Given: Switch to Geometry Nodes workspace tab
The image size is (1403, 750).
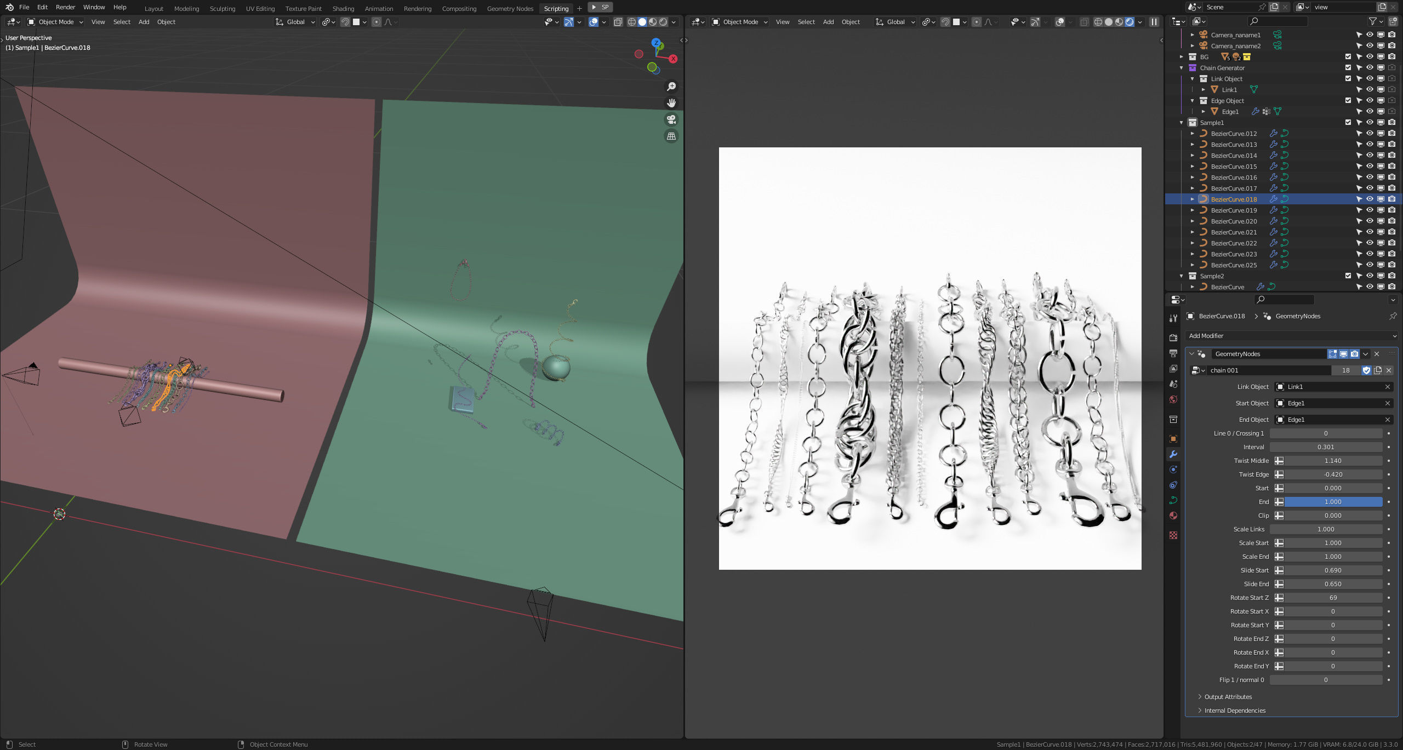Looking at the screenshot, I should tap(510, 9).
